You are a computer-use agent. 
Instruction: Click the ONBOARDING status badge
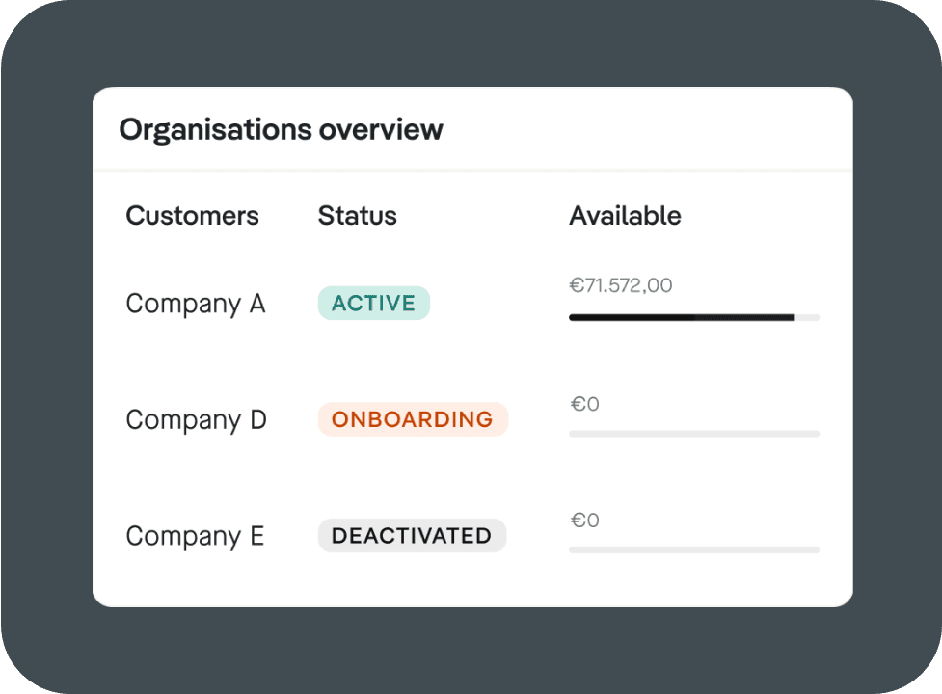pos(413,419)
